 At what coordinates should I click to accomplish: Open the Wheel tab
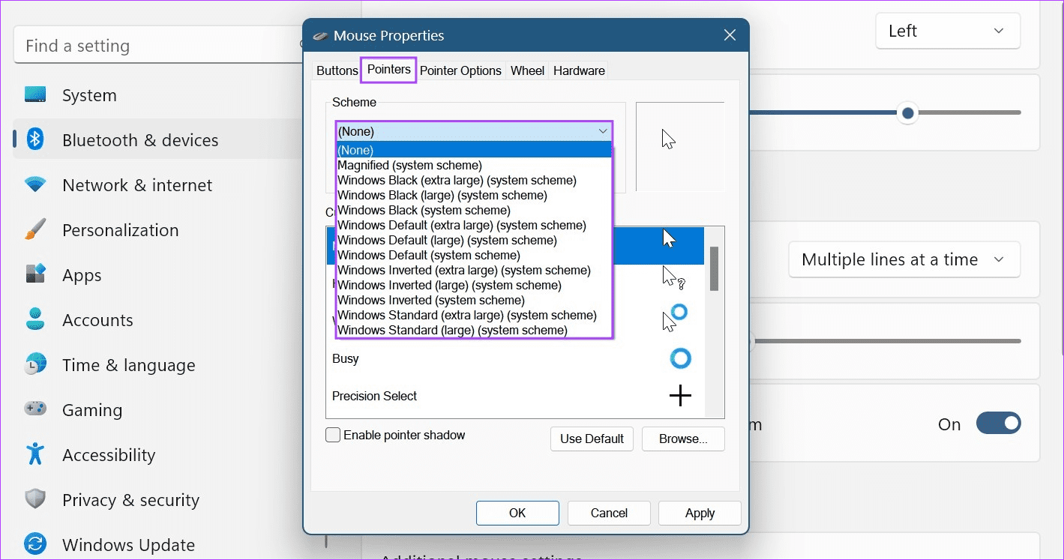coord(527,70)
